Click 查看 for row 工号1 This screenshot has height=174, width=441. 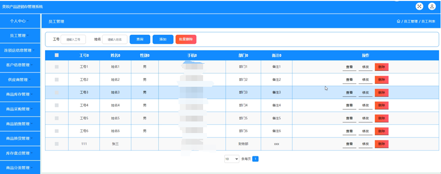click(349, 67)
